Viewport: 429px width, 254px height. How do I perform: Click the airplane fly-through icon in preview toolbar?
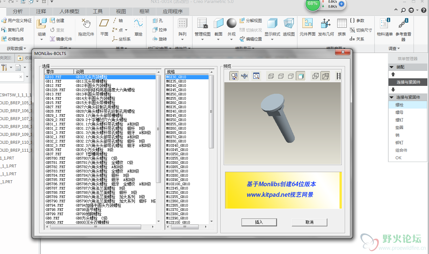244,76
